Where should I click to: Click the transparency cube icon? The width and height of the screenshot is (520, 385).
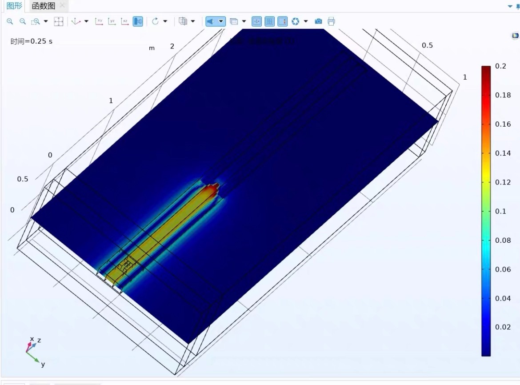click(183, 21)
